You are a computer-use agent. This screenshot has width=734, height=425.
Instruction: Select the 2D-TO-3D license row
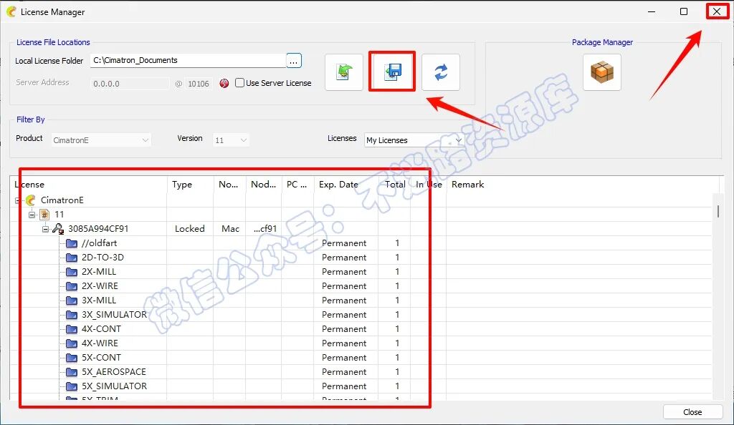coord(103,258)
